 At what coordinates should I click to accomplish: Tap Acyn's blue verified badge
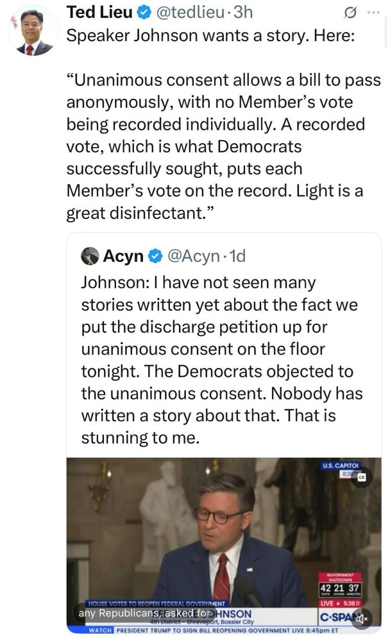[x=155, y=256]
